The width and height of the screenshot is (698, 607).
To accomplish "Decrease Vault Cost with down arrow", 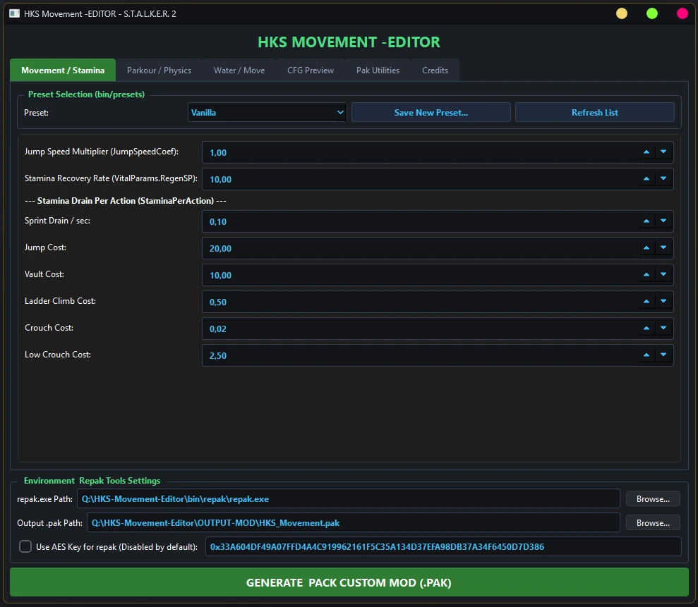I will 663,275.
